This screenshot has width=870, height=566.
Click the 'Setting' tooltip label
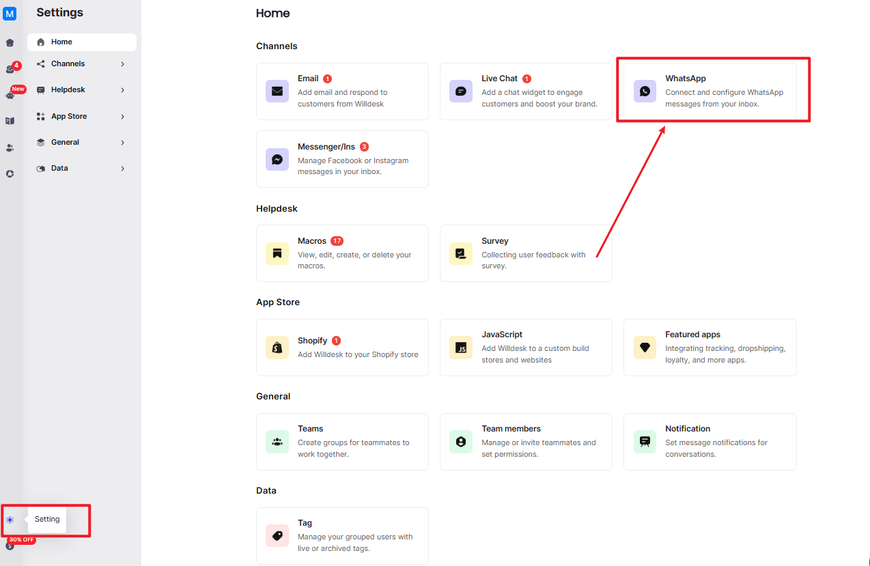pos(47,519)
